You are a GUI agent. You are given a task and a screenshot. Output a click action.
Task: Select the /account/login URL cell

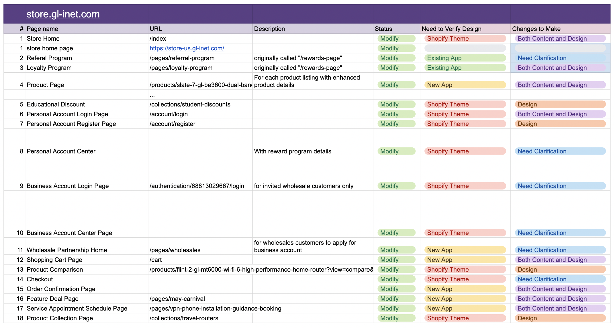point(200,114)
